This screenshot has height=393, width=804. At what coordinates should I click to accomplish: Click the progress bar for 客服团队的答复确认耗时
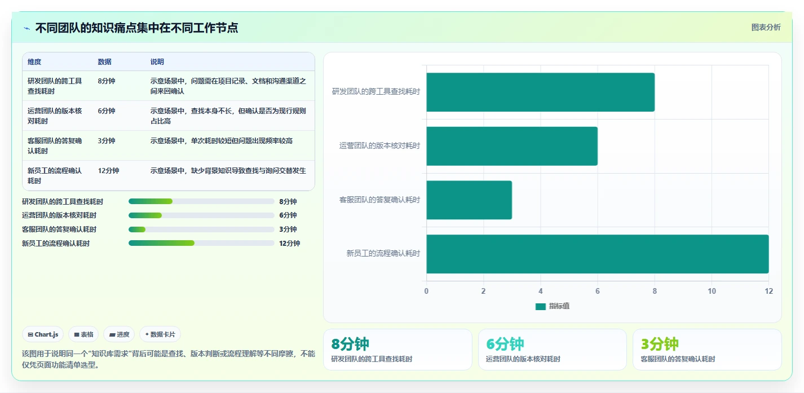(x=201, y=229)
